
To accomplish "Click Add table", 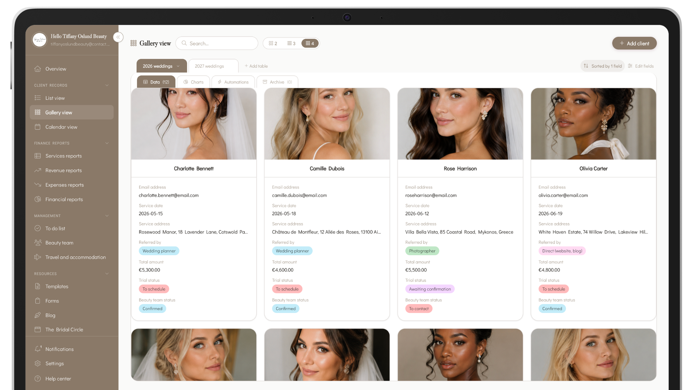I will point(256,66).
